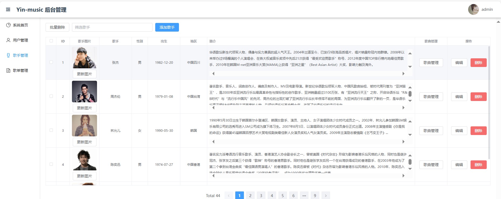Check the row checkbox for 张杰
This screenshot has width=501, height=199.
[51, 62]
